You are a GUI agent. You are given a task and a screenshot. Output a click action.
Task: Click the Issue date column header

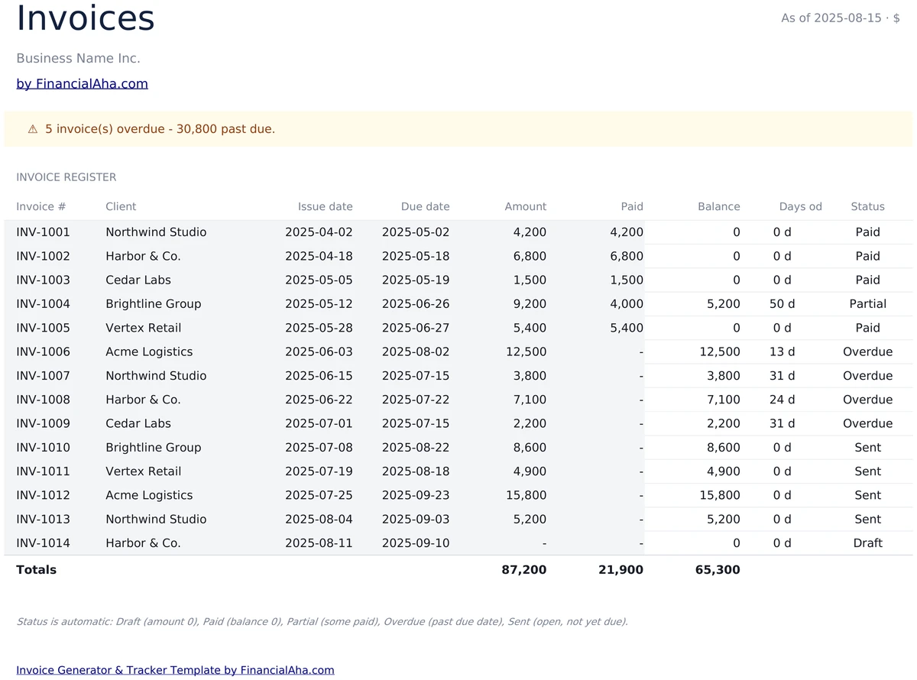(326, 206)
